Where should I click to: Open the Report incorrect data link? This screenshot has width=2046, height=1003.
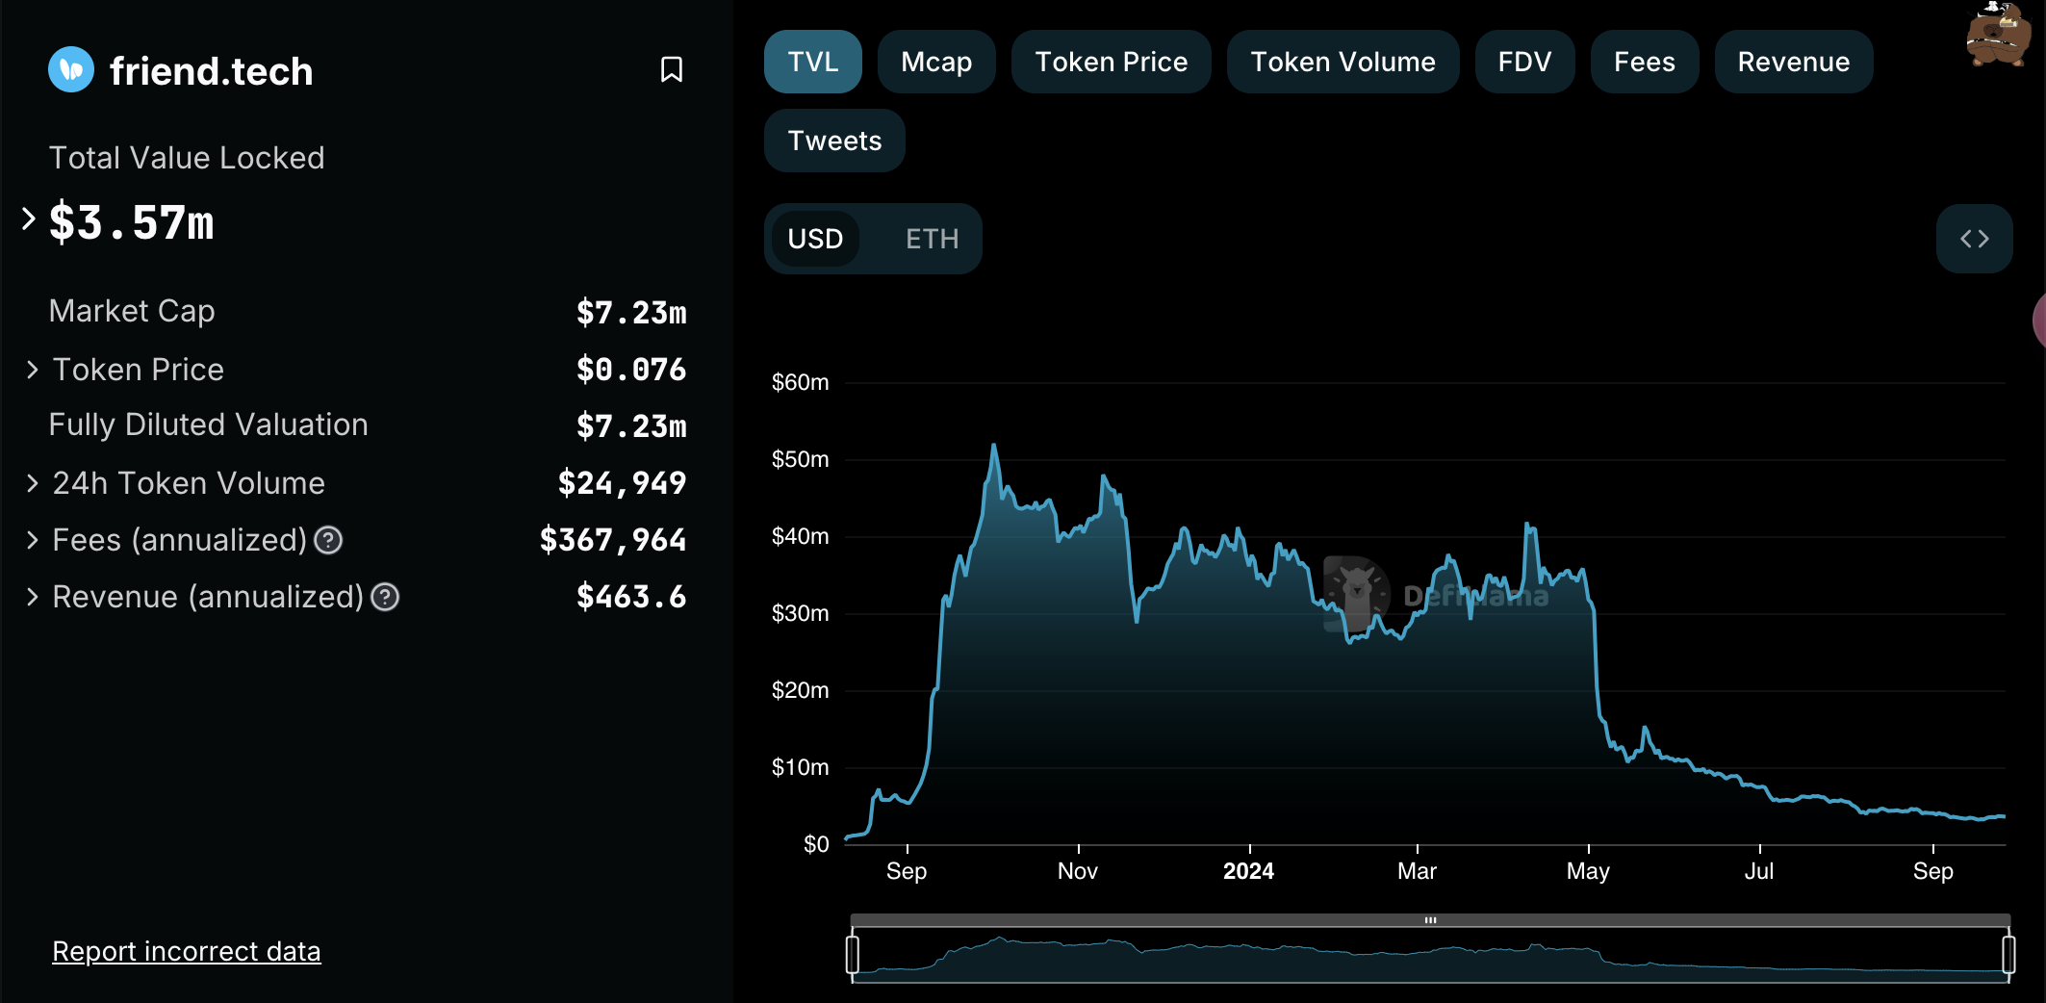coord(187,951)
